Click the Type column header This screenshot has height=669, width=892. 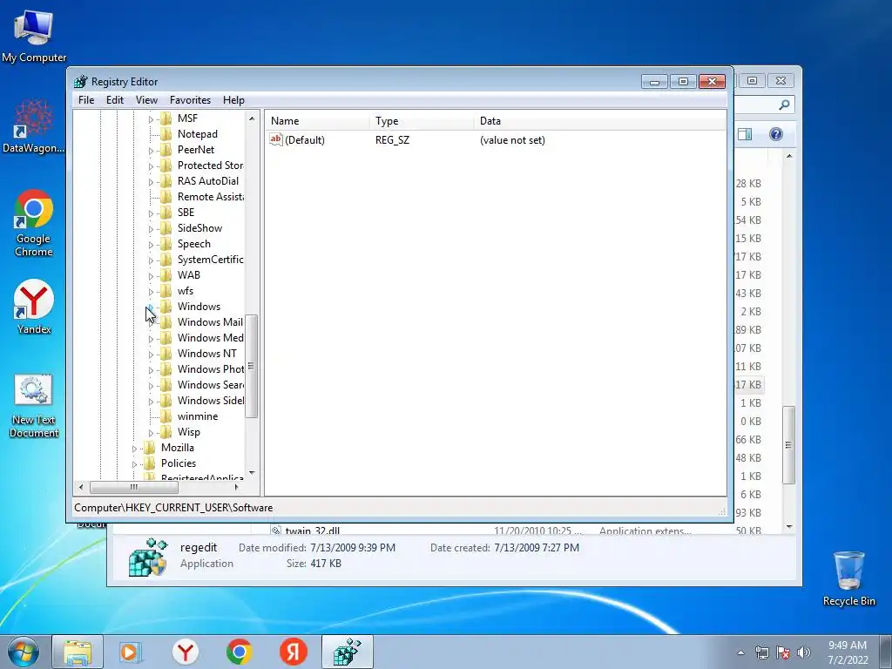(422, 120)
